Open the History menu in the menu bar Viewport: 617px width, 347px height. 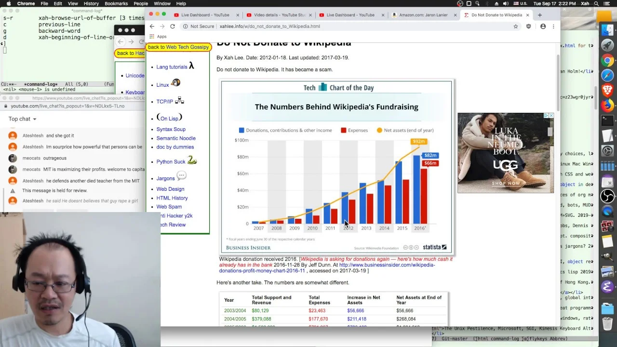91,3
